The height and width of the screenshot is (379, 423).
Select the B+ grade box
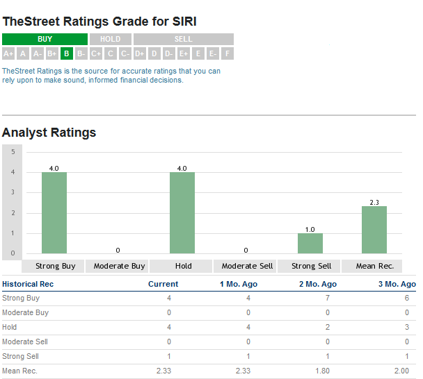(52, 53)
